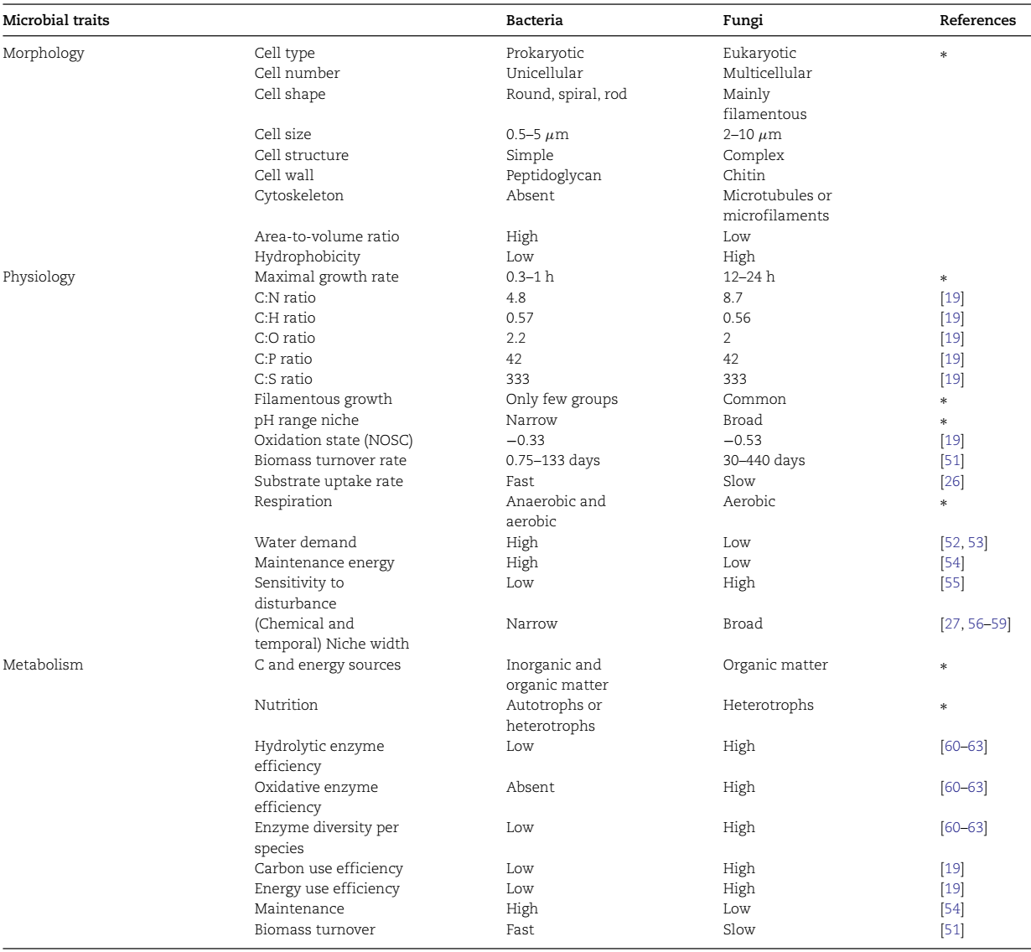Click reference 26 for Substrate uptake rate
The image size is (1031, 952).
point(952,481)
